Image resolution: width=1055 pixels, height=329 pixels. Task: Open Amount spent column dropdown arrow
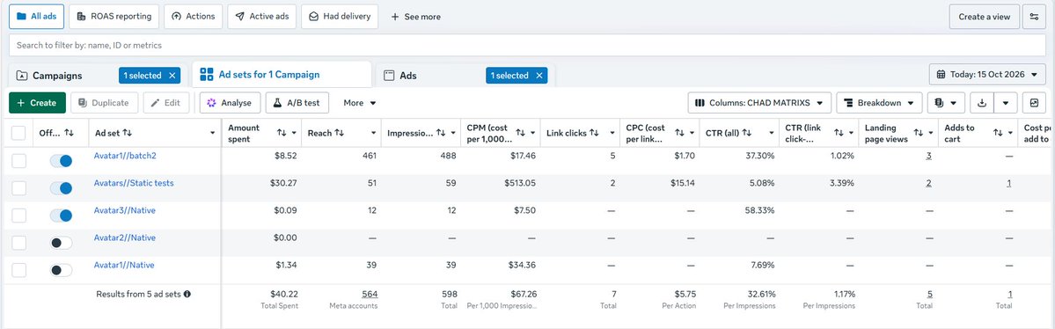[294, 133]
